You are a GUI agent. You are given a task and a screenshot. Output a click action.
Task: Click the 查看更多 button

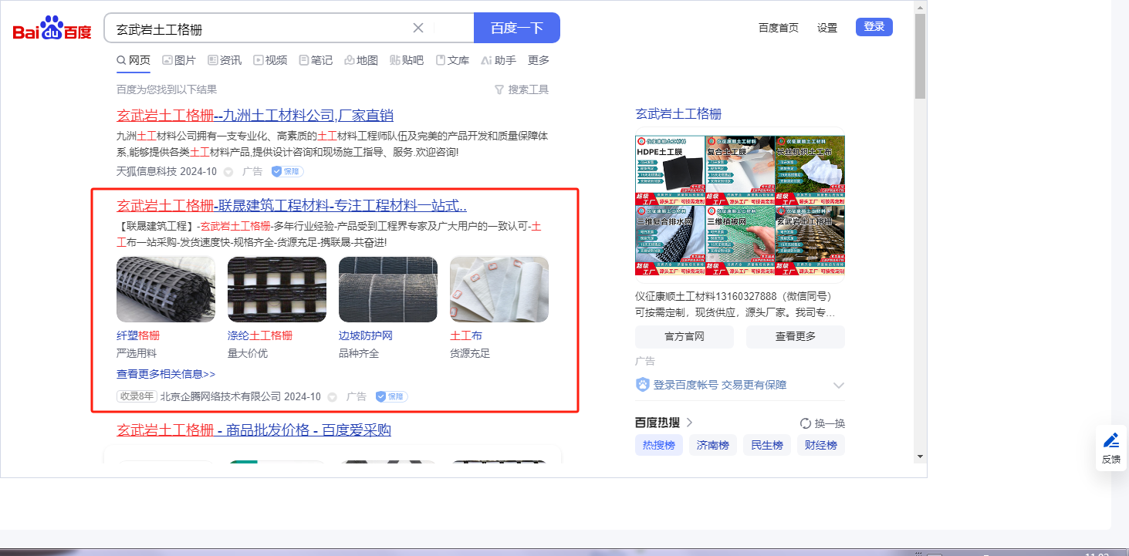click(x=796, y=337)
